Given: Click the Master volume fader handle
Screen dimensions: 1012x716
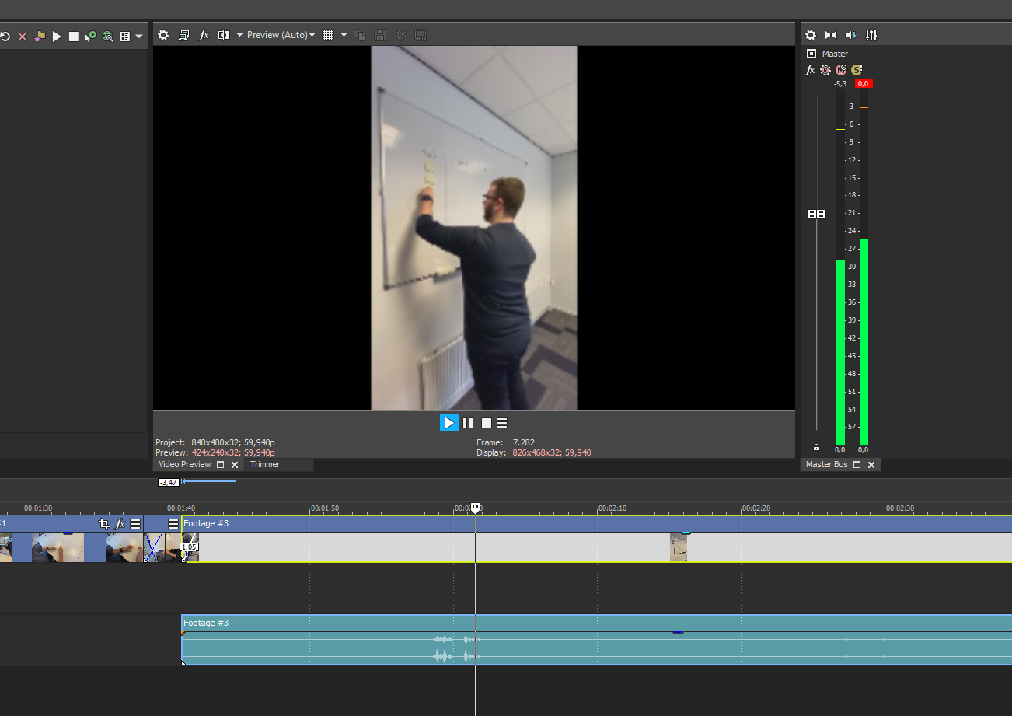Looking at the screenshot, I should click(x=816, y=214).
